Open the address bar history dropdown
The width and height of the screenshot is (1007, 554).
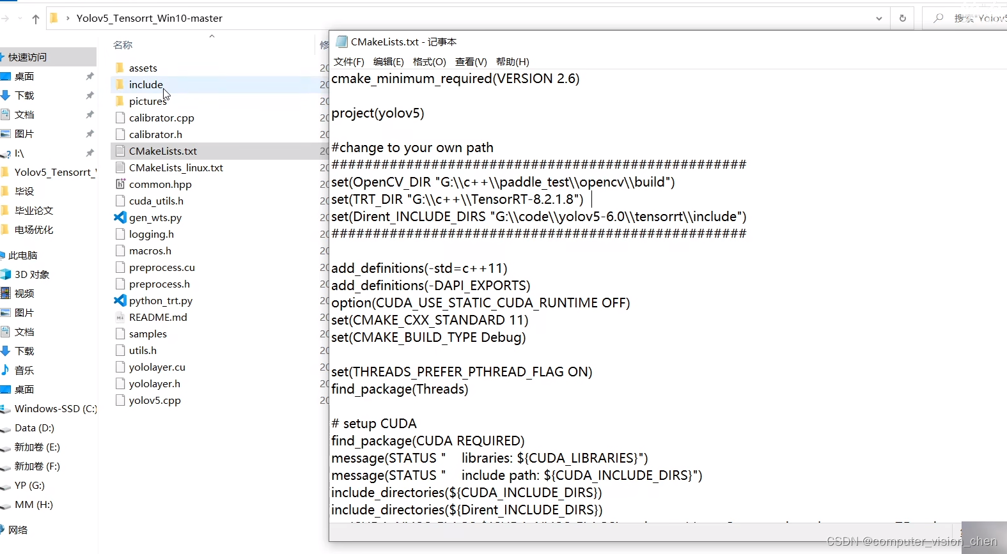879,18
